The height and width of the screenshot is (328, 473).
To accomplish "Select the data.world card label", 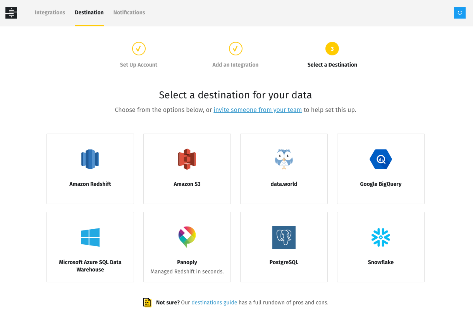I will tap(284, 184).
